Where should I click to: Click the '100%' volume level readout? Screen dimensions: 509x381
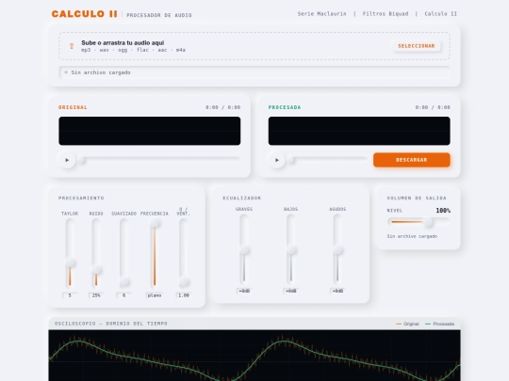(443, 211)
